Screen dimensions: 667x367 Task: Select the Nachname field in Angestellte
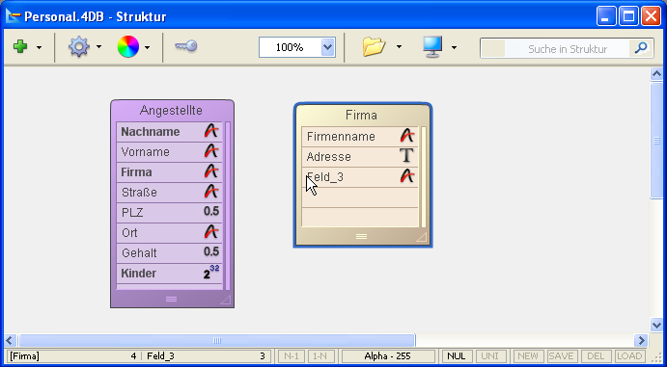169,132
